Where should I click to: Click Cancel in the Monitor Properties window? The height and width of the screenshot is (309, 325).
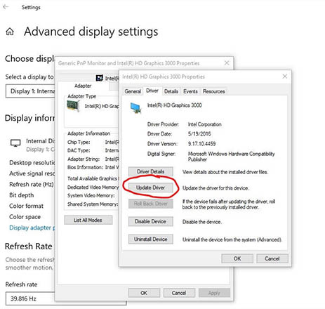pyautogui.click(x=179, y=293)
